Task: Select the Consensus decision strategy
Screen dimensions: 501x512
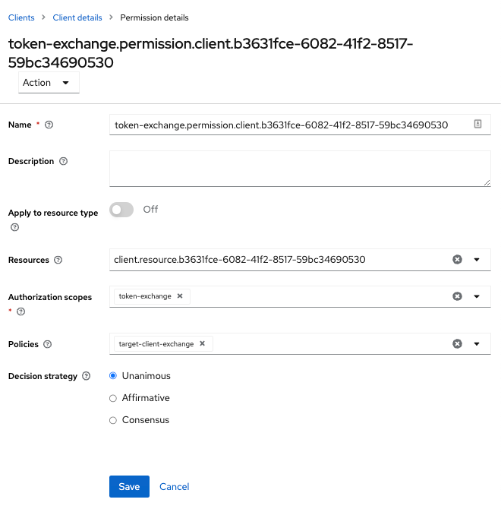Action: coord(114,420)
